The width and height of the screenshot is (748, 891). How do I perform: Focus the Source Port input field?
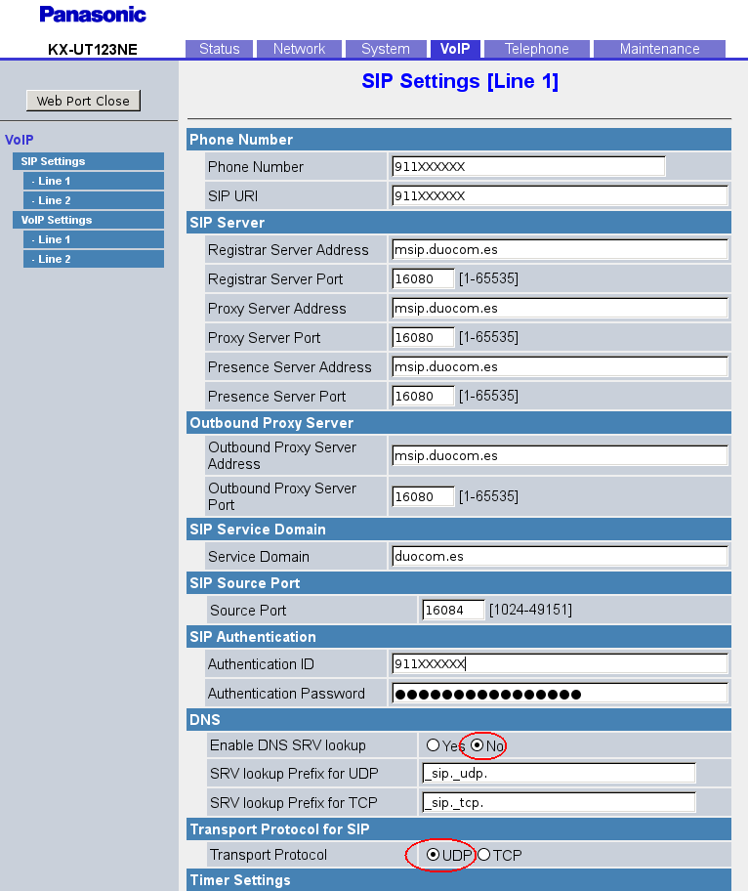coord(453,611)
